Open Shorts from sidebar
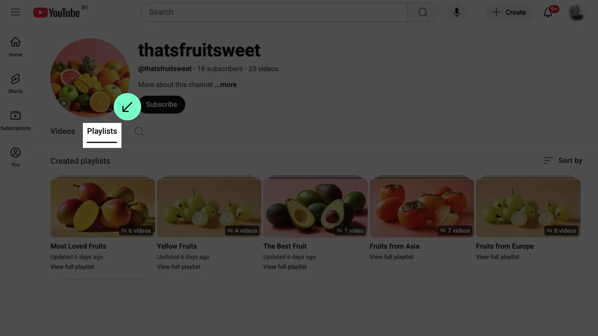The width and height of the screenshot is (598, 336). pyautogui.click(x=15, y=84)
